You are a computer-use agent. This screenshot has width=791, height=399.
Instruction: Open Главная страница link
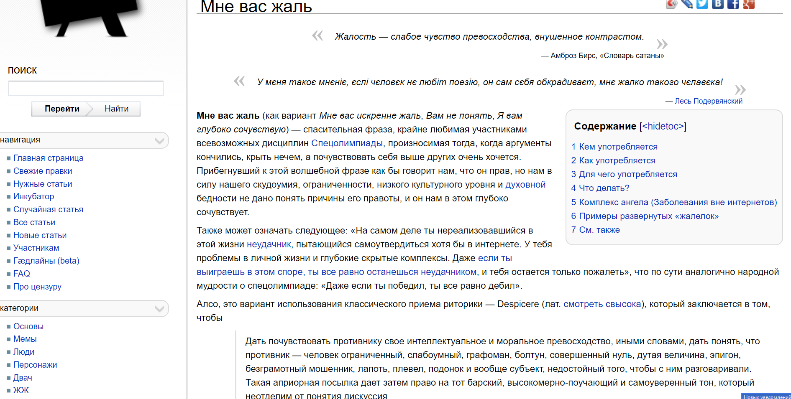(48, 158)
